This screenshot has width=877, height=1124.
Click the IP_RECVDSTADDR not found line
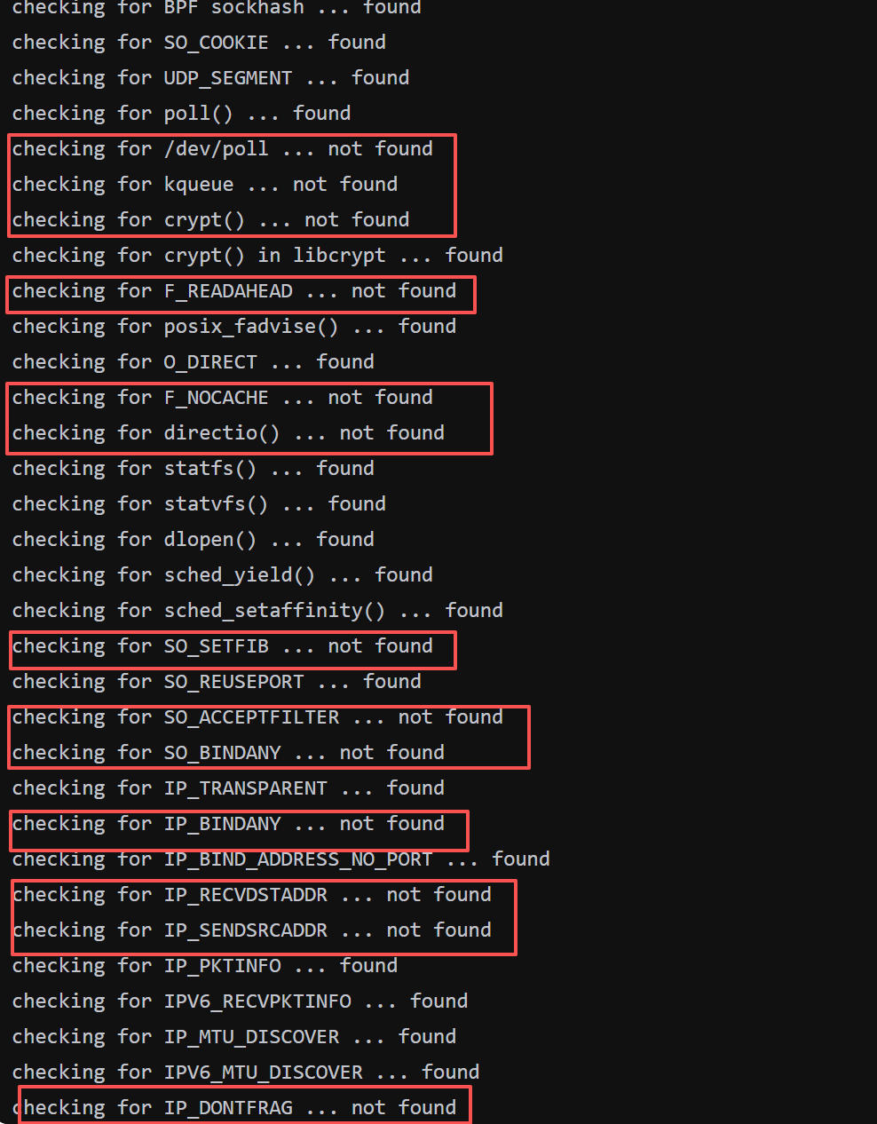point(251,895)
